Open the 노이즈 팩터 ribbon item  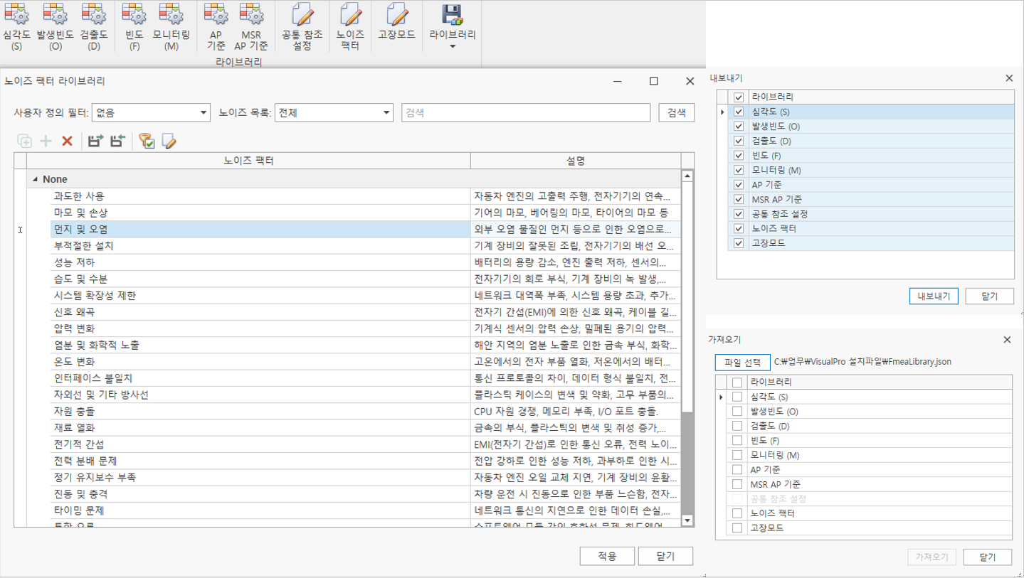tap(350, 27)
